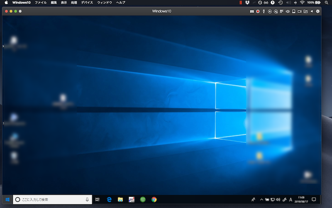Click the IME input mode A indicator
332x208 pixels.
point(290,199)
